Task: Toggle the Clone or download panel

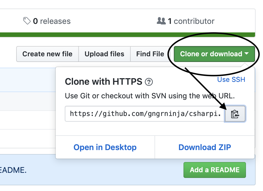Action: [211, 54]
